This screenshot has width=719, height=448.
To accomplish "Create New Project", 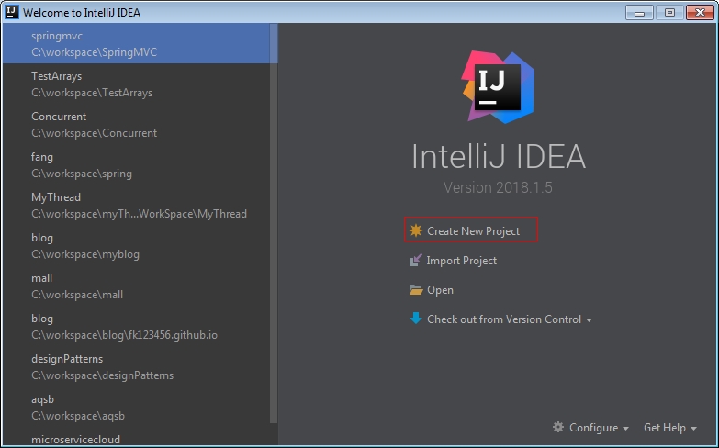I will pos(473,231).
